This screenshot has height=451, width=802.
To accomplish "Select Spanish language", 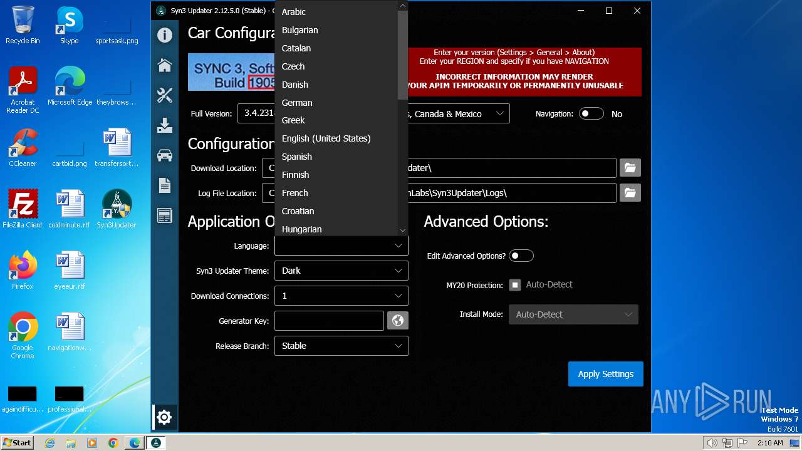I will [336, 157].
